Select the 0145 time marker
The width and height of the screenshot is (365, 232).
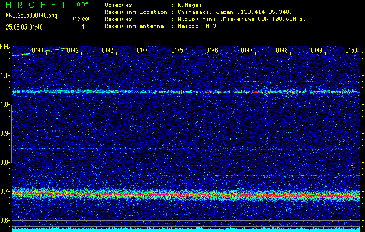click(177, 50)
